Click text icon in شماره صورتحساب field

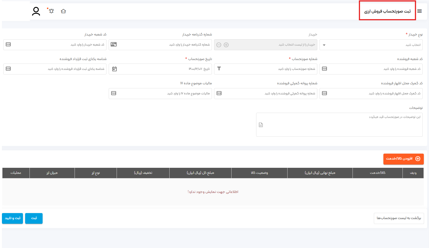pos(219,69)
